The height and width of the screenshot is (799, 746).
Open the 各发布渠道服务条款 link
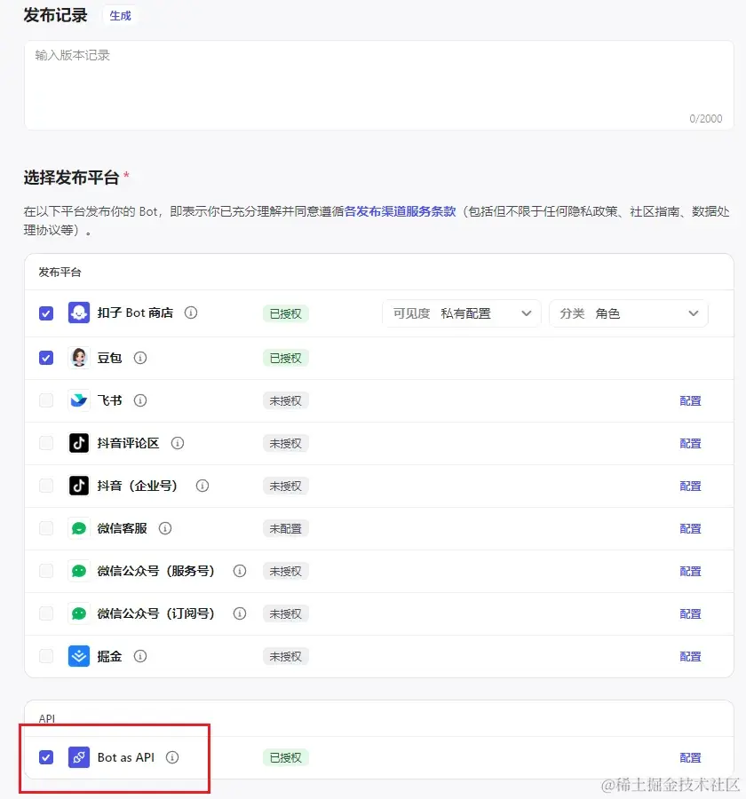click(x=401, y=211)
